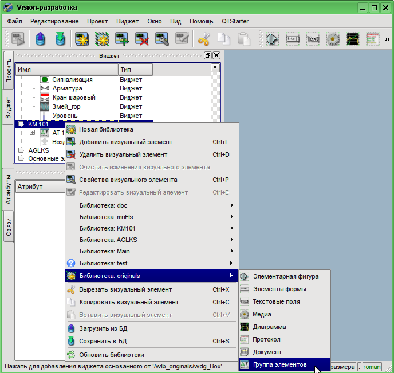Click the delete visual element toolbar icon
Screen dimensions: 394x373
142,39
